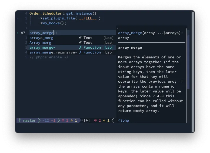210x153 pixels.
Task: Click set_plugin_file method call
Action: click(59, 18)
